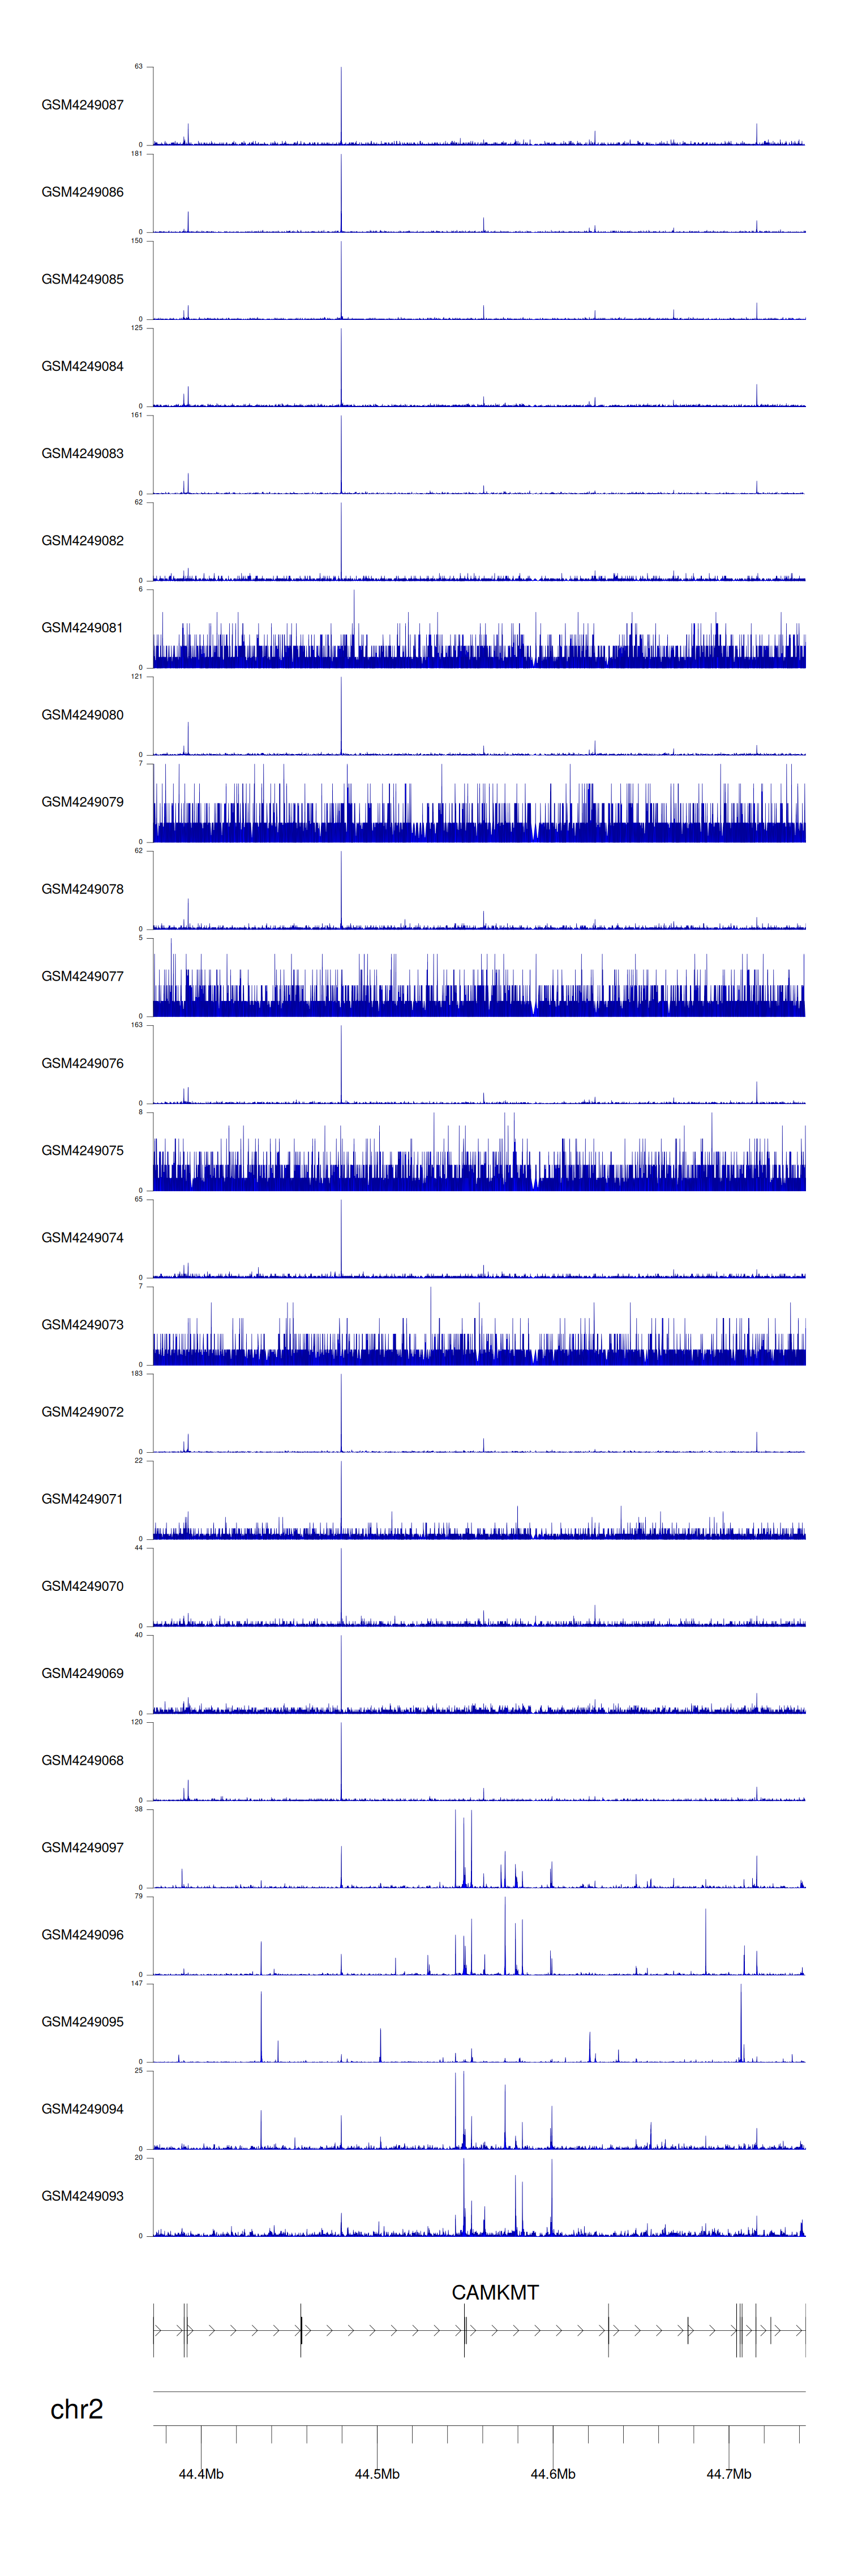Click the 44.6Mb axis position label

pos(553,2473)
